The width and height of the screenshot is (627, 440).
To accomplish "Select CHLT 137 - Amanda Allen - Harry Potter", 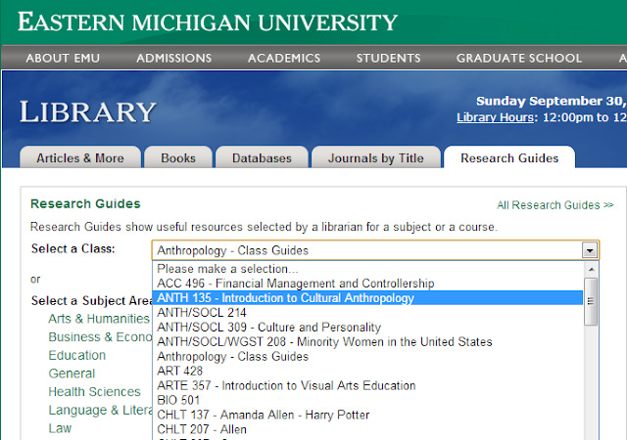I will (367, 415).
